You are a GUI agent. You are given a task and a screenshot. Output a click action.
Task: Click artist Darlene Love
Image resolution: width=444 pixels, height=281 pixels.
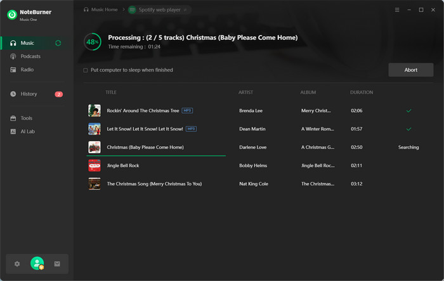(x=252, y=147)
